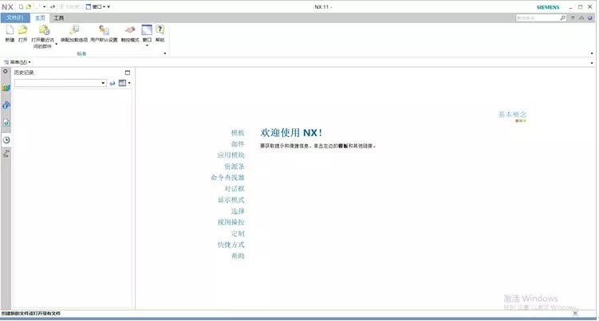Expand the arrow beside 打开最近访问的部件
This screenshot has height=321, width=599.
point(56,45)
